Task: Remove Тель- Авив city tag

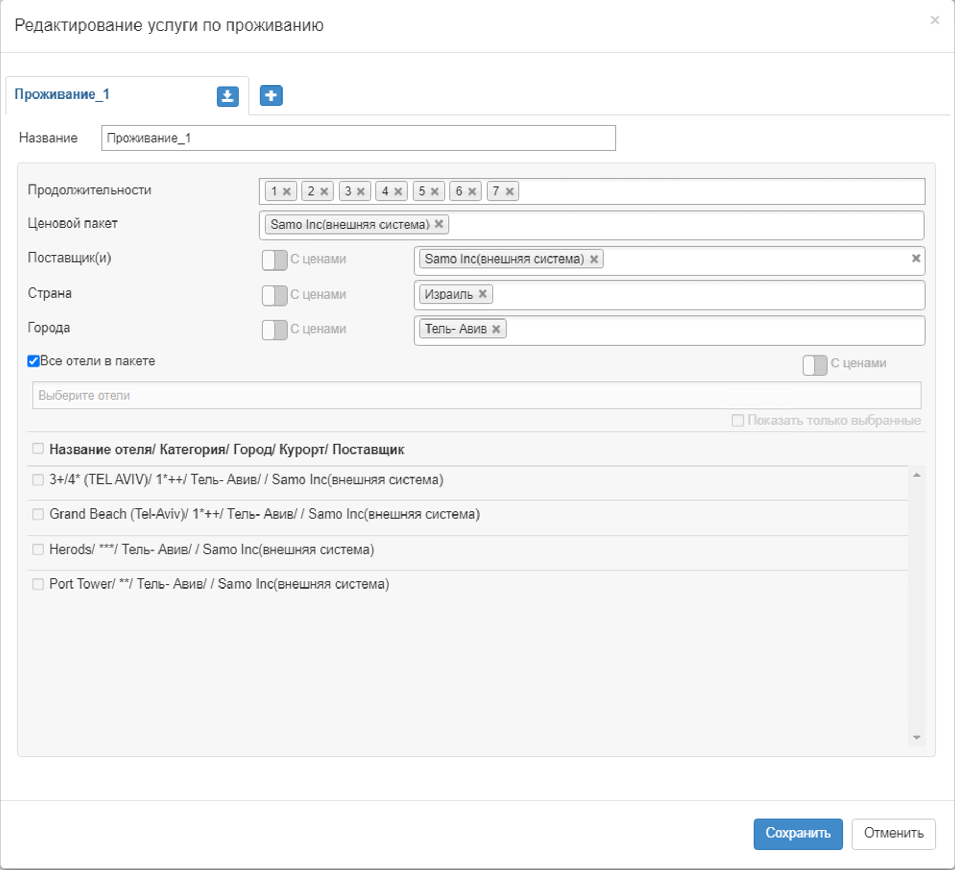Action: point(496,329)
